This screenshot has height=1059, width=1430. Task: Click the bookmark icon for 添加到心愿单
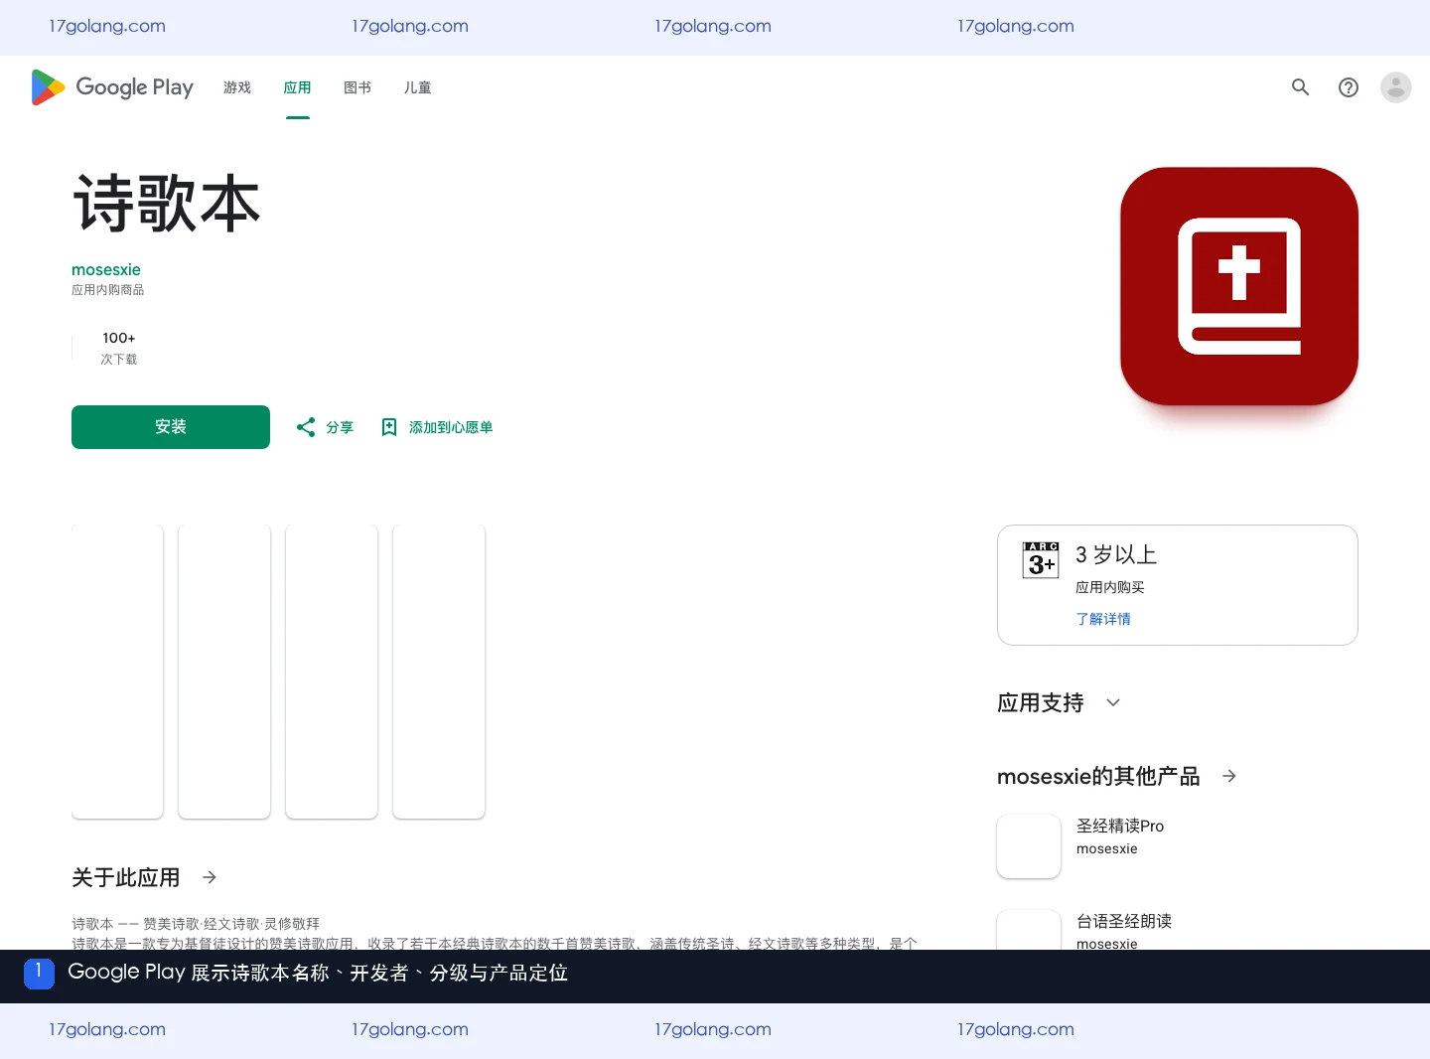point(389,427)
